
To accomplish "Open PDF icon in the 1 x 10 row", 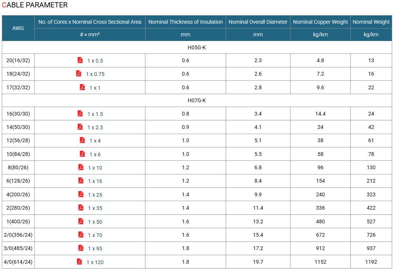I will pos(81,167).
